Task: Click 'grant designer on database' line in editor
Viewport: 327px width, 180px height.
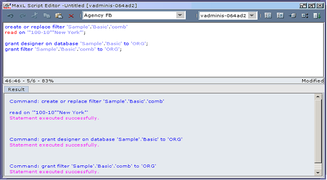Action: click(76, 44)
